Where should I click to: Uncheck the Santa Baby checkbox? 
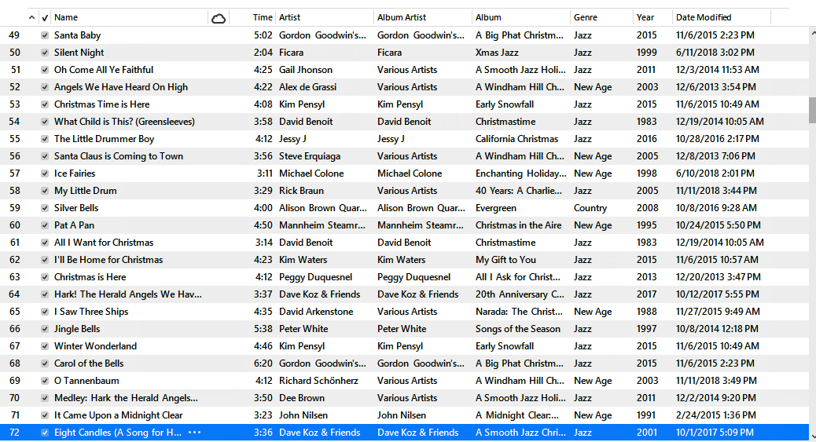tap(44, 35)
